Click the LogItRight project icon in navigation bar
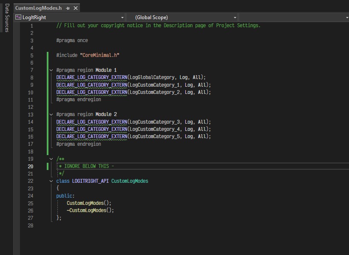 point(18,17)
